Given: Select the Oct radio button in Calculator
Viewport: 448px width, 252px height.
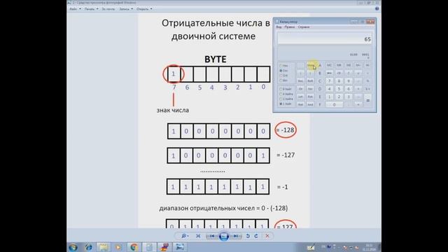Looking at the screenshot, I should tap(283, 76).
